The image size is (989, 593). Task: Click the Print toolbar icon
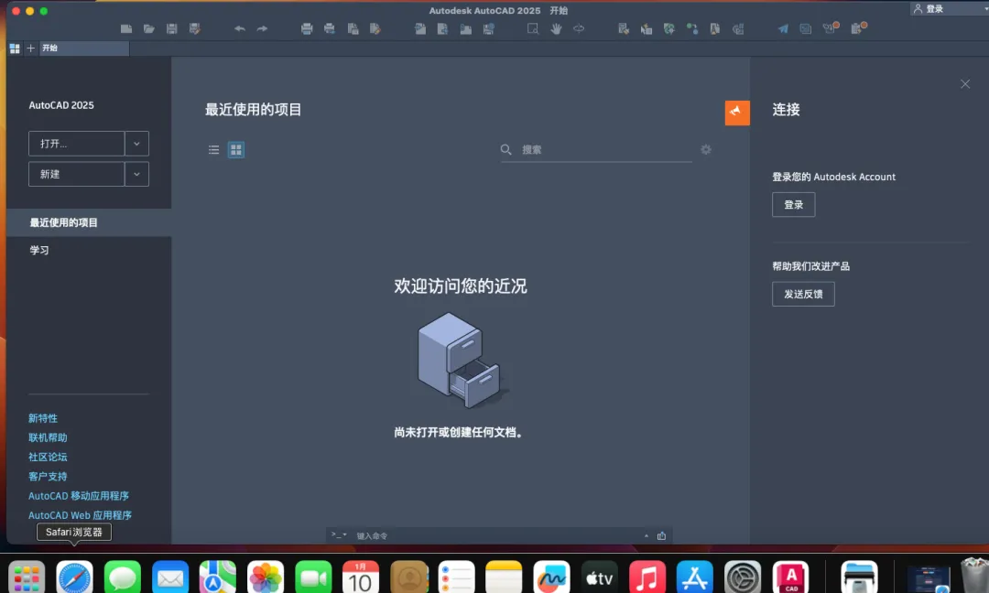pyautogui.click(x=307, y=28)
